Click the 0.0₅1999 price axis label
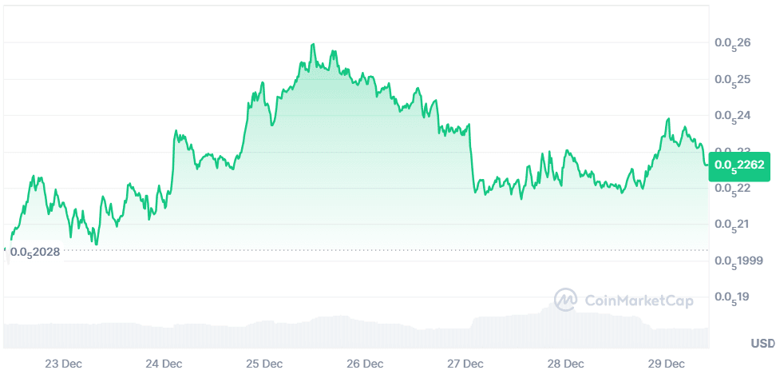This screenshot has height=370, width=776. tap(738, 261)
